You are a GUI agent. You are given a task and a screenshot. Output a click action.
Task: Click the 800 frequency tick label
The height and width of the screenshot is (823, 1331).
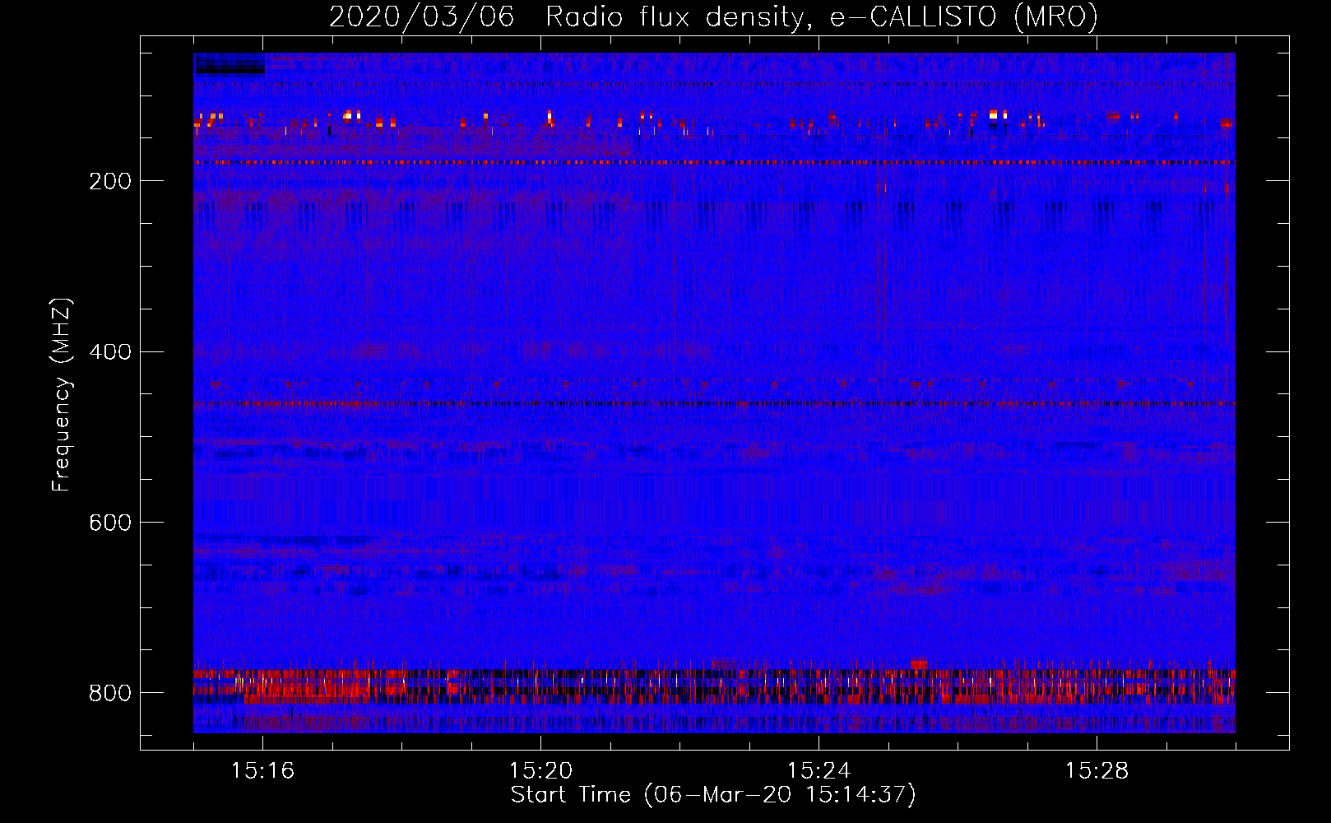point(110,693)
